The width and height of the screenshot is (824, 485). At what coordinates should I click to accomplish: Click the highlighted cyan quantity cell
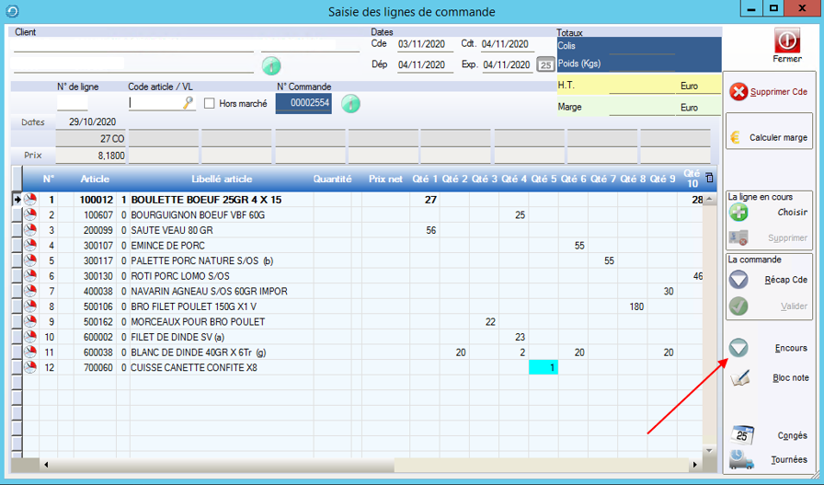click(x=544, y=367)
